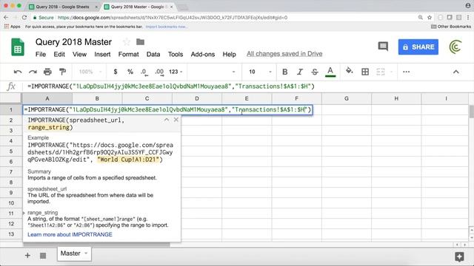The height and width of the screenshot is (266, 474).
Task: Open the Help menu
Action: click(x=229, y=54)
